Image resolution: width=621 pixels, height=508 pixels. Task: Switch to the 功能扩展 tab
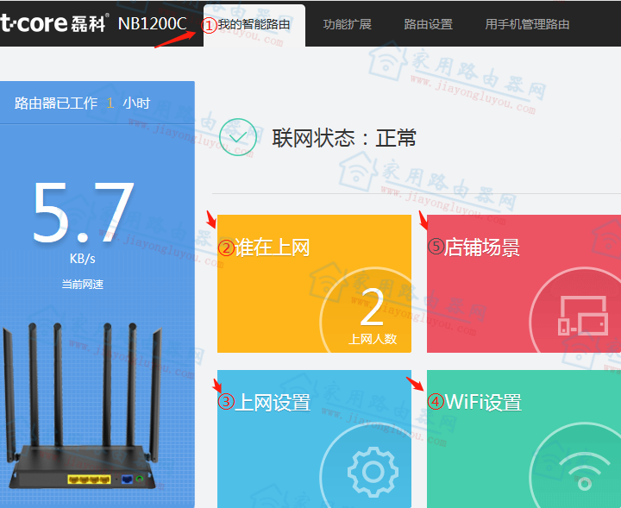tap(347, 24)
